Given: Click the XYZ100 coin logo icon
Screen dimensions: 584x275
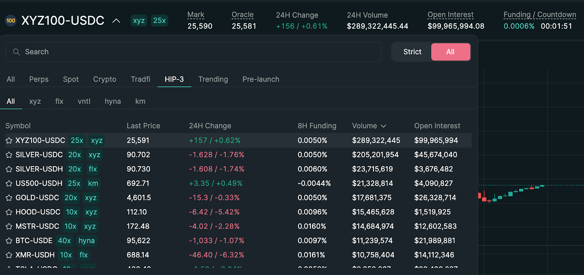Looking at the screenshot, I should tap(11, 21).
